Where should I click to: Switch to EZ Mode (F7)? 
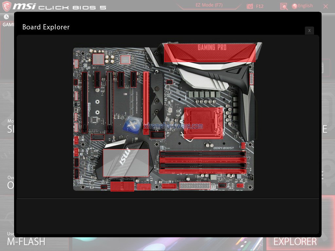(209, 6)
